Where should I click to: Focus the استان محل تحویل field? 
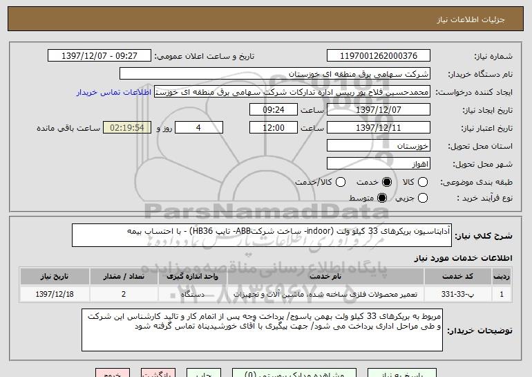[377, 146]
